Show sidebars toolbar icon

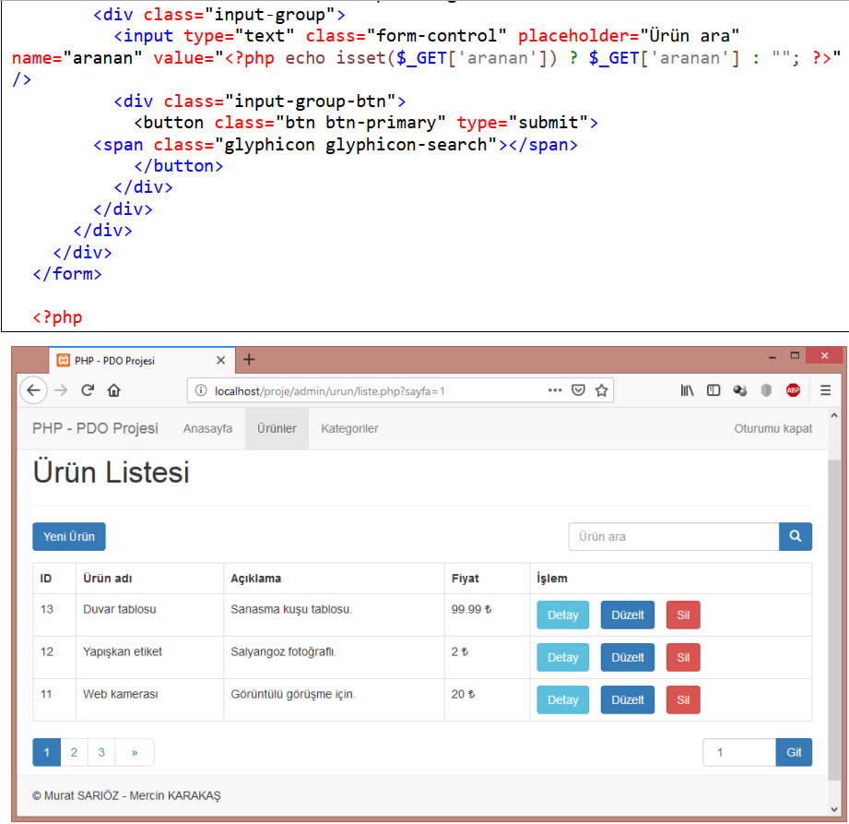(x=713, y=390)
